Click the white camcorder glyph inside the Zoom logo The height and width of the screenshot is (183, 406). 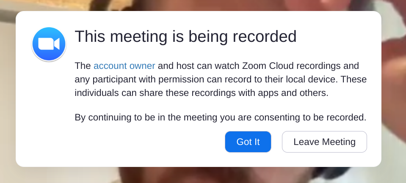(x=49, y=44)
